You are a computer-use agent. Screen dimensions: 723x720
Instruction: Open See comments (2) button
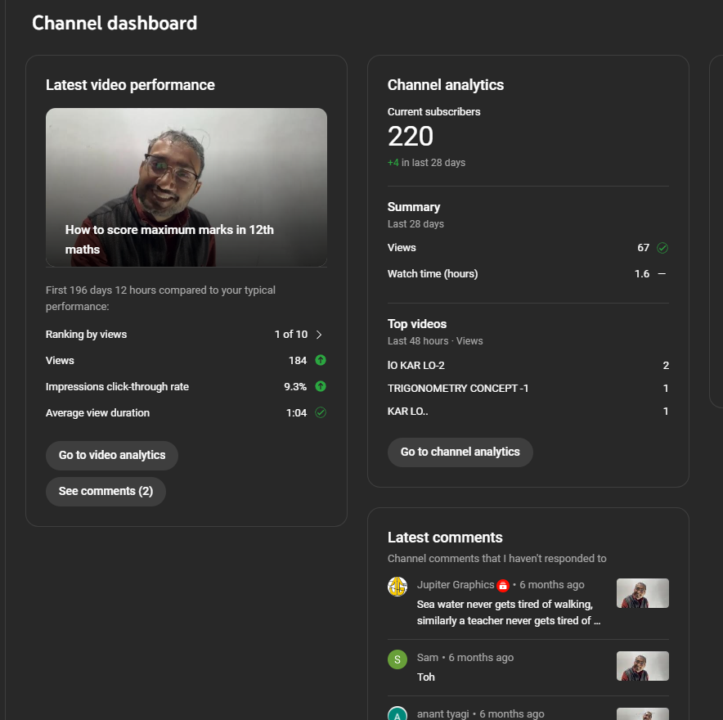(106, 492)
